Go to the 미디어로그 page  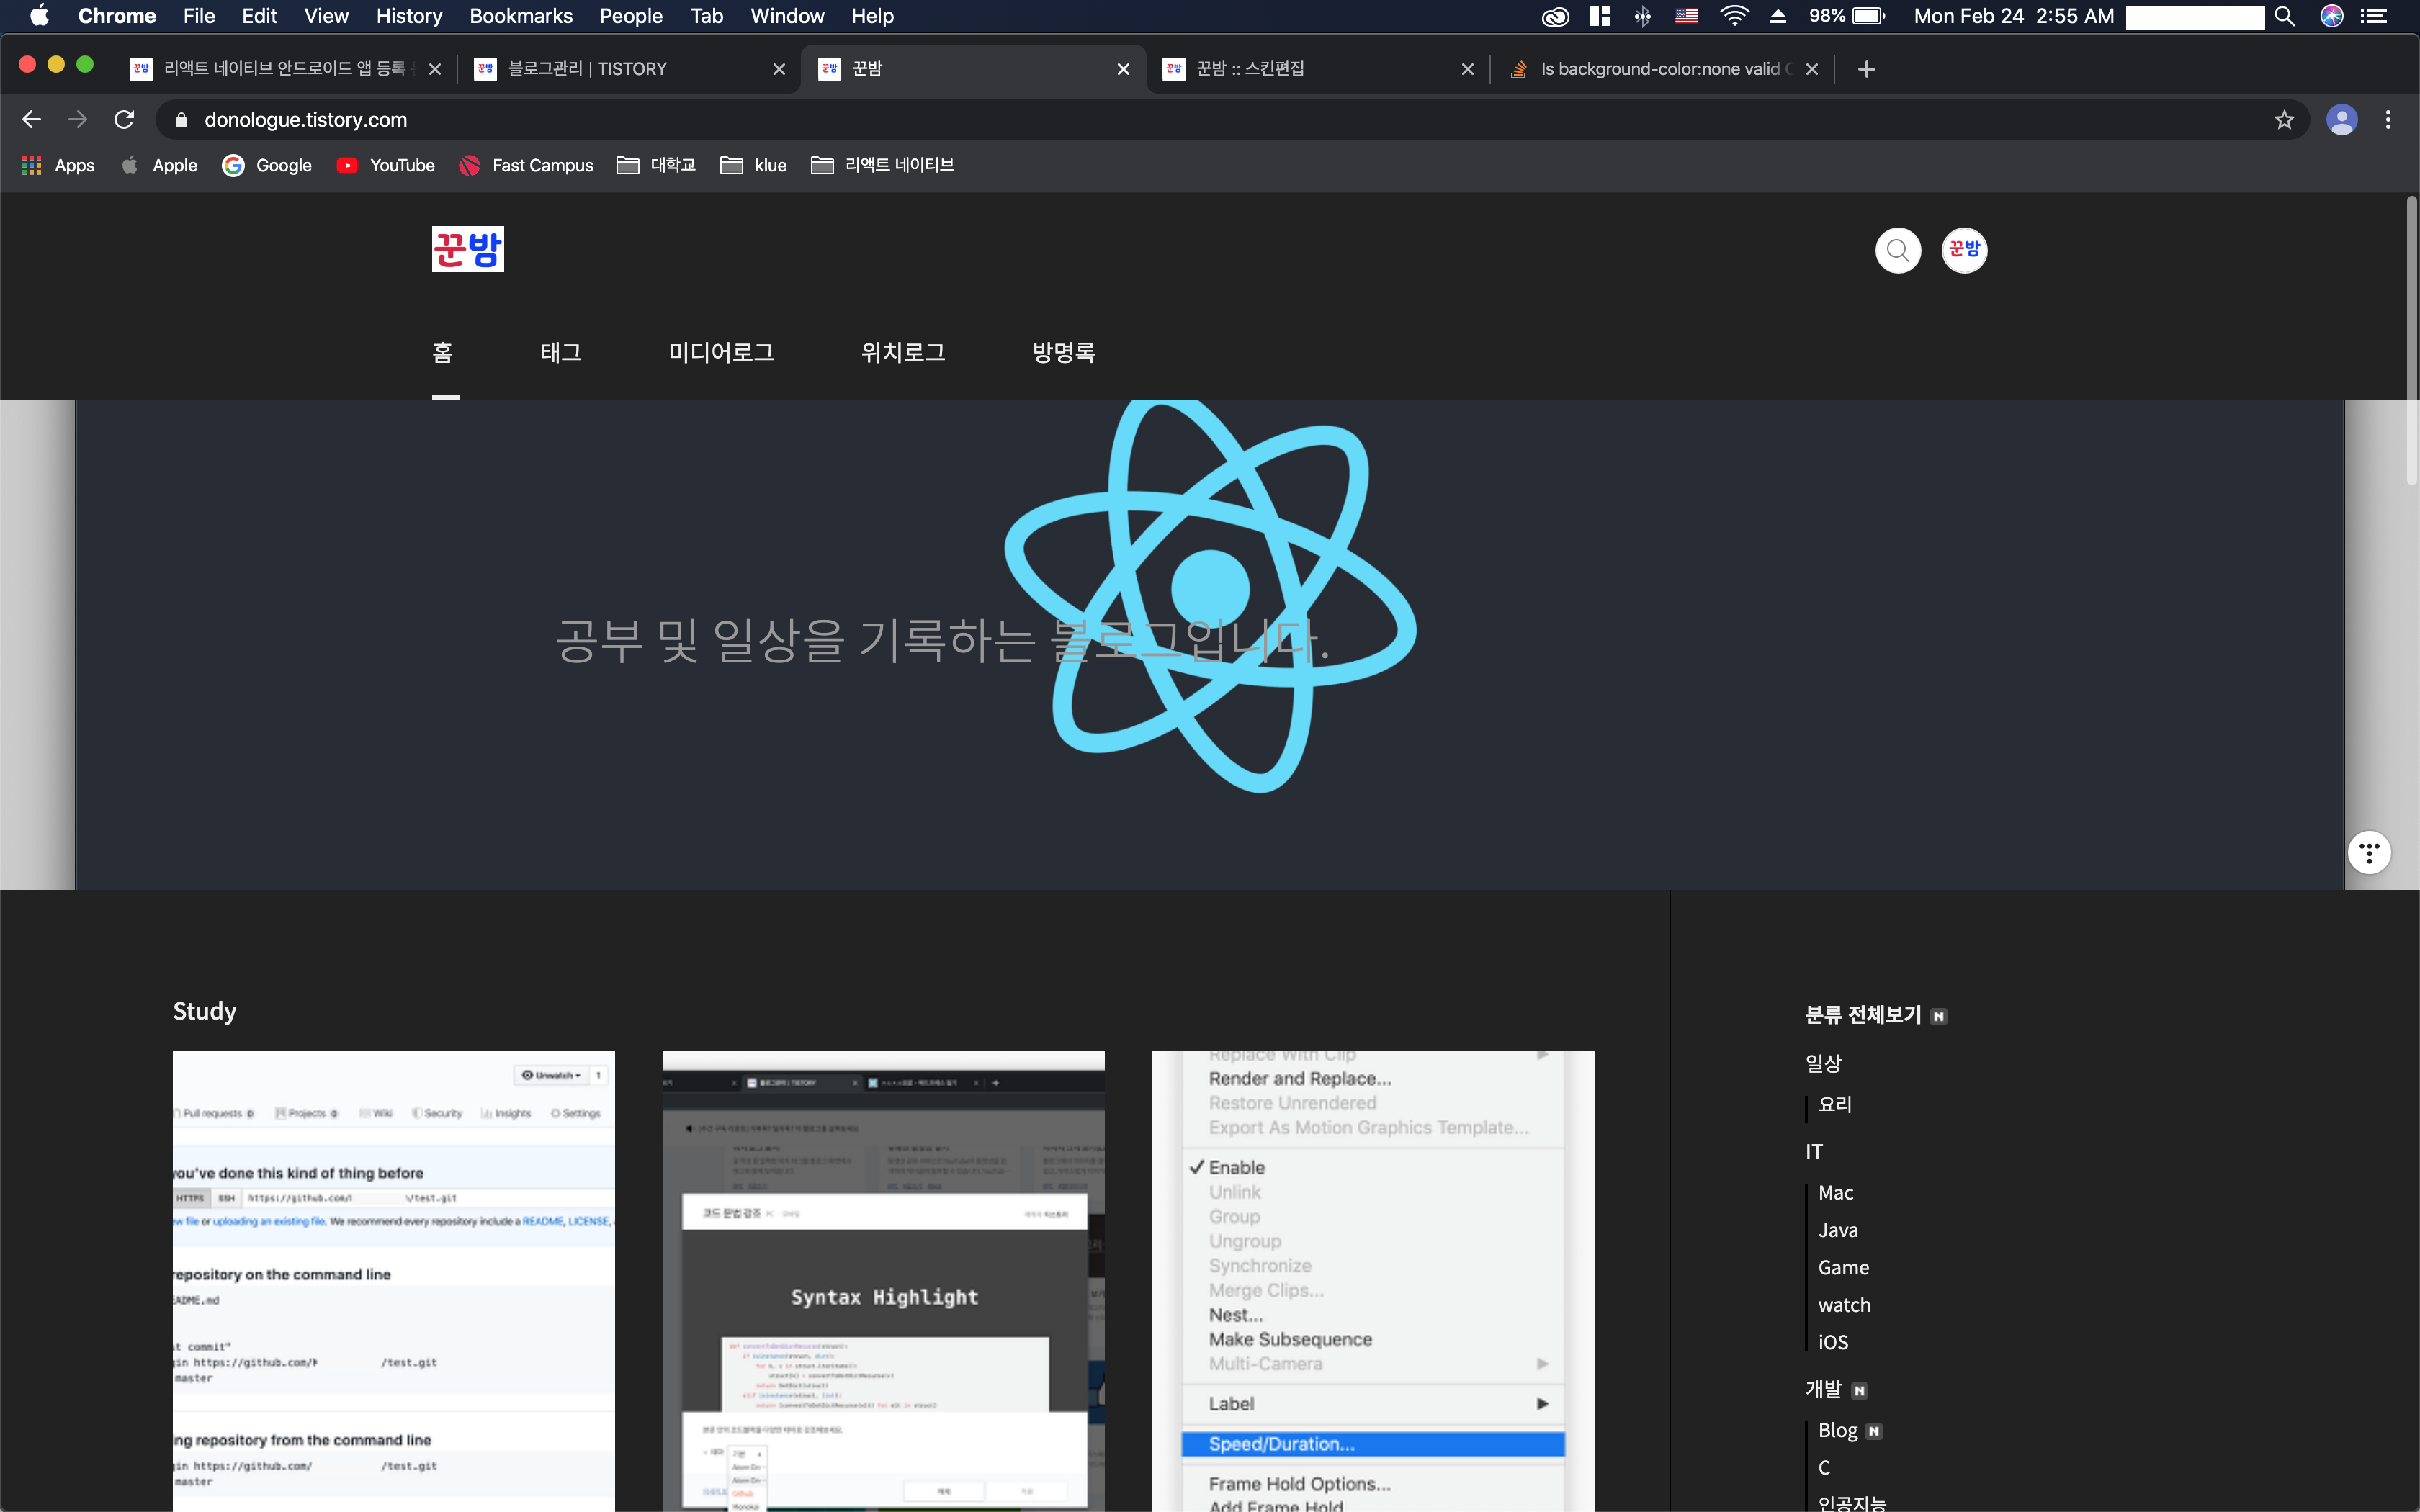(x=721, y=352)
